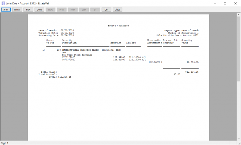The width and height of the screenshot is (241, 145).
Task: Go to the Next page button
Action: [x=50, y=10]
